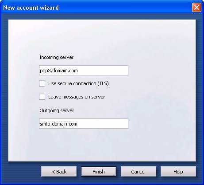Enable the Use secure connection (TLS) checkbox
The width and height of the screenshot is (204, 185).
click(42, 83)
